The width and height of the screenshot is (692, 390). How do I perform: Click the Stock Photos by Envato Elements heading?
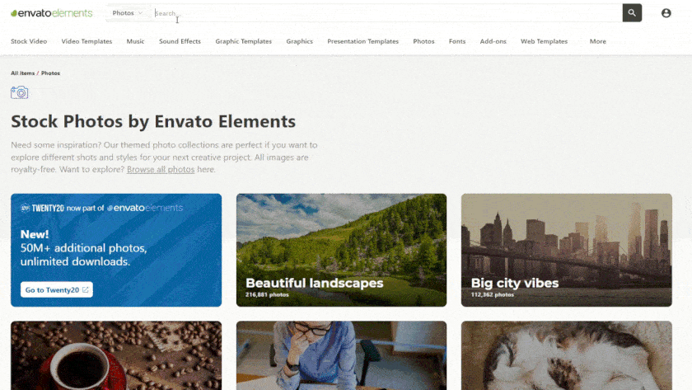click(x=153, y=121)
